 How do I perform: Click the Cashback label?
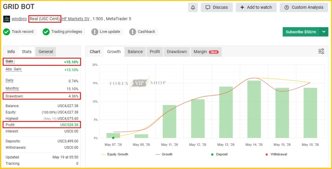[147, 32]
